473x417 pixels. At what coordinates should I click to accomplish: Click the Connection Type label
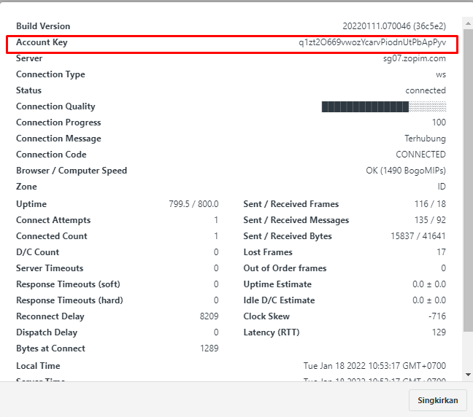[50, 74]
